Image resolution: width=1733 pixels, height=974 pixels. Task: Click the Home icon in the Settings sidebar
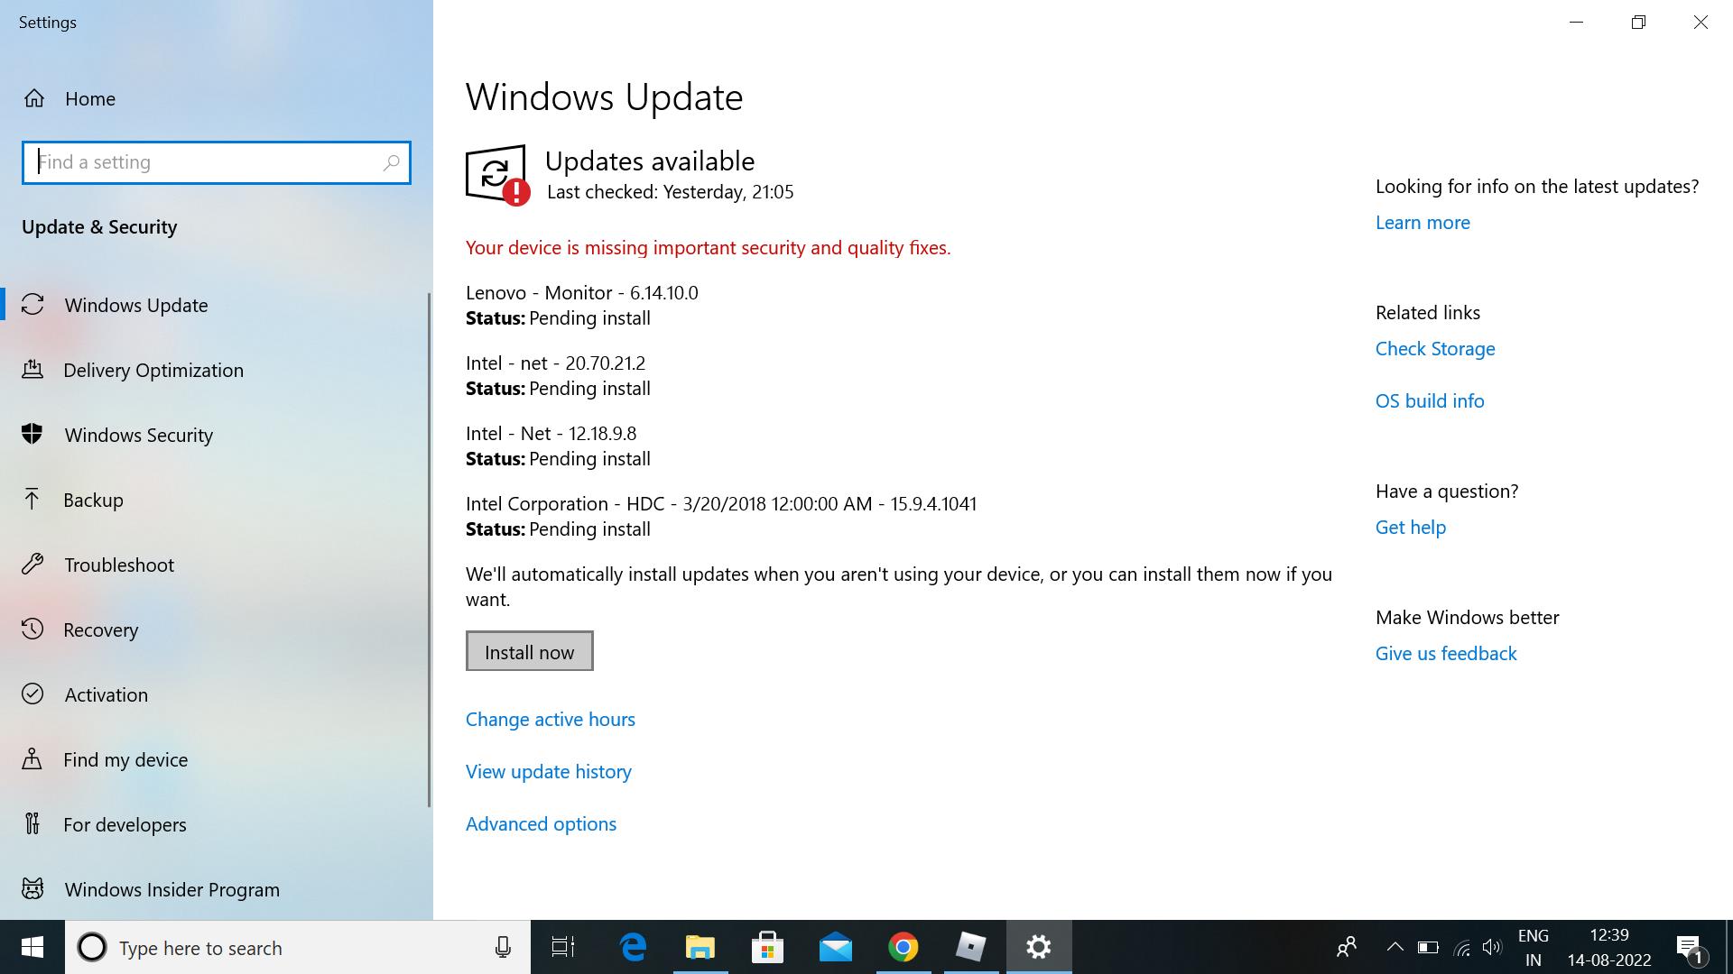[34, 98]
